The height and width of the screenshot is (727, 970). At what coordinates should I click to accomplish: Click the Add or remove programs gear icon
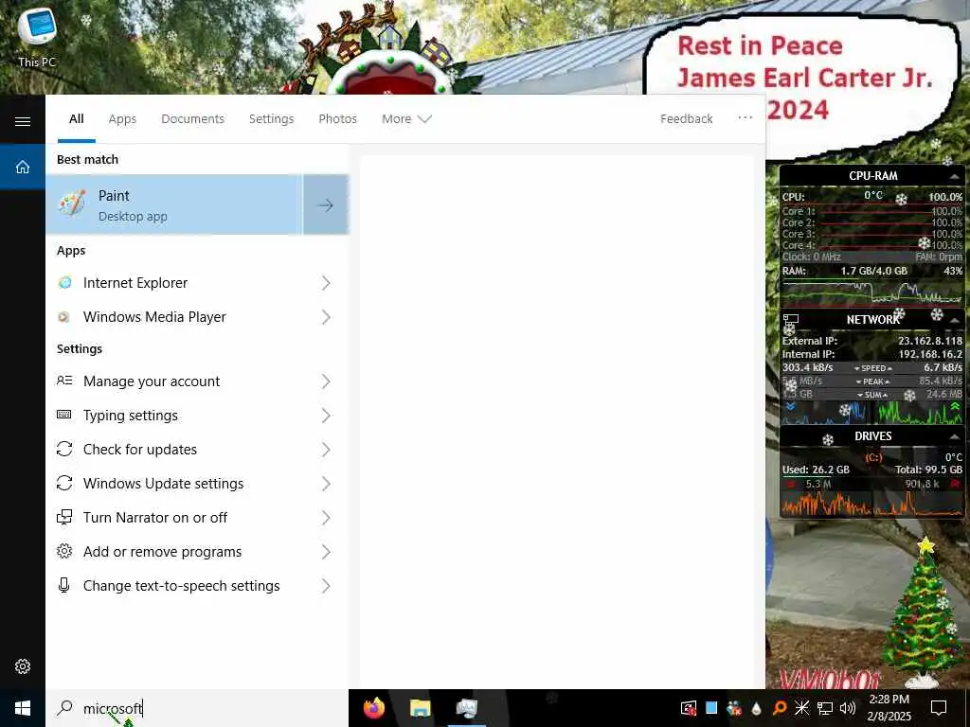(x=64, y=551)
